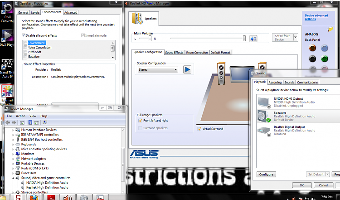Image resolution: width=340 pixels, height=200 pixels.
Task: Open Levels tab in Speakers Properties
Action: (35, 13)
